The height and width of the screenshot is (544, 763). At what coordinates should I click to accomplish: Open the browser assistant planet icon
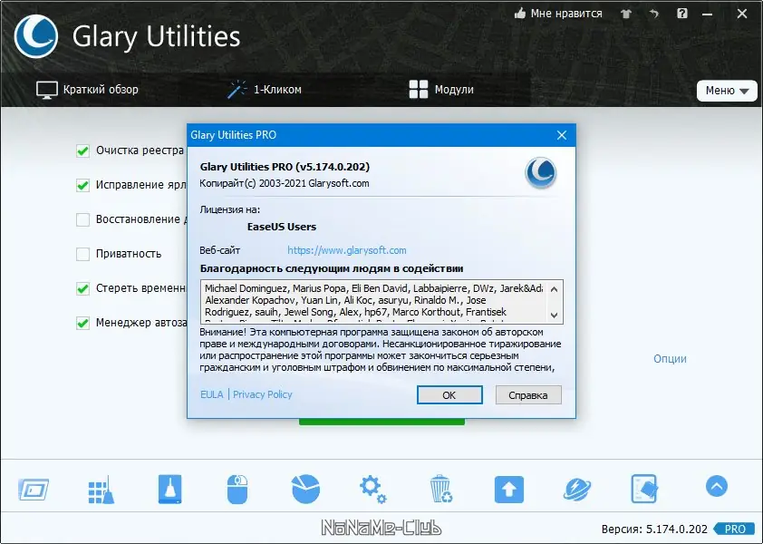577,490
